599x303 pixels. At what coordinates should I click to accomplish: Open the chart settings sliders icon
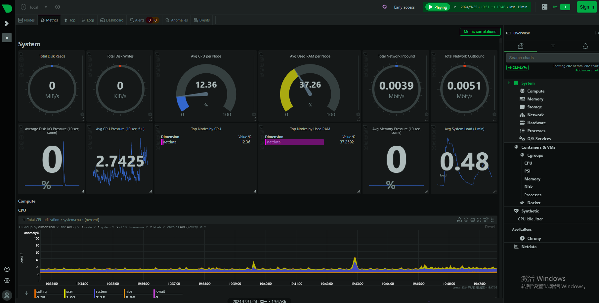coord(486,220)
